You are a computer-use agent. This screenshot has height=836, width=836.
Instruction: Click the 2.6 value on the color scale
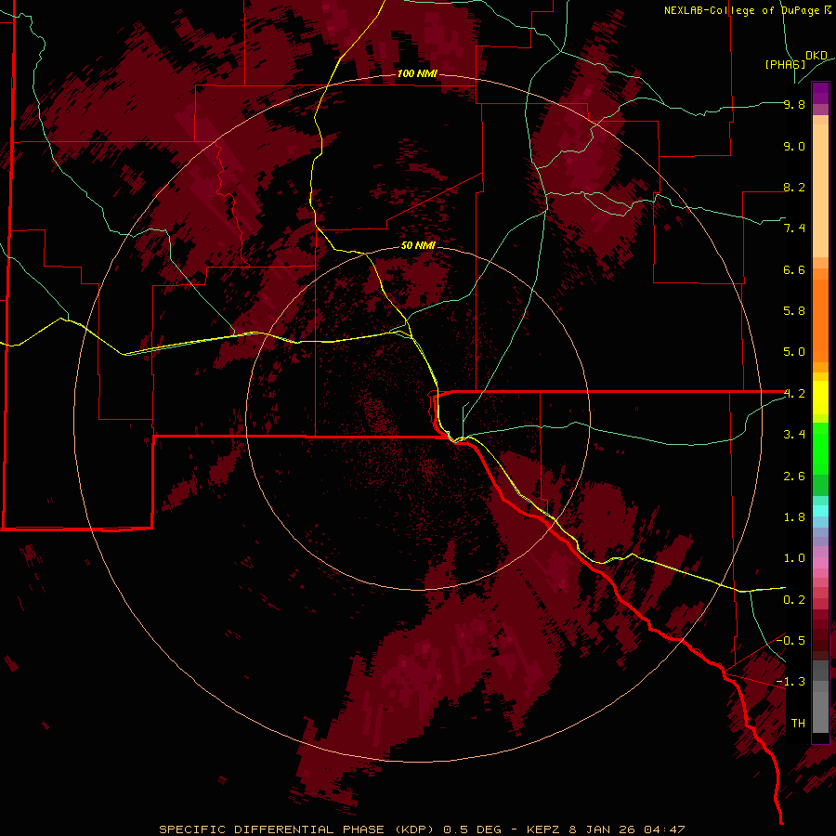pyautogui.click(x=794, y=477)
